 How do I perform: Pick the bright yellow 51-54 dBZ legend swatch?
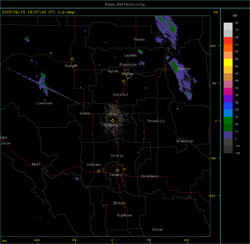(x=228, y=62)
